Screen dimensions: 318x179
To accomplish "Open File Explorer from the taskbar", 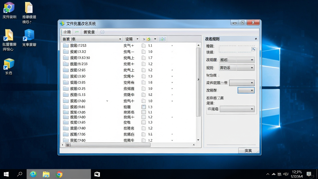I will [46, 174].
